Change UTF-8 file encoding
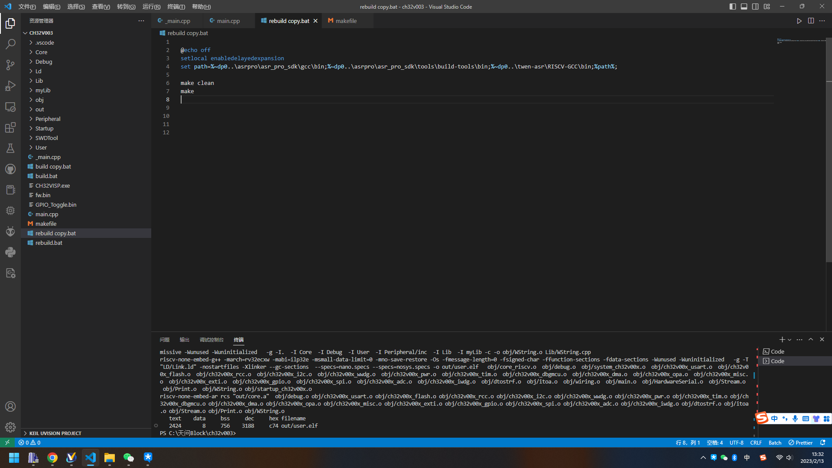The height and width of the screenshot is (468, 832). [x=736, y=442]
